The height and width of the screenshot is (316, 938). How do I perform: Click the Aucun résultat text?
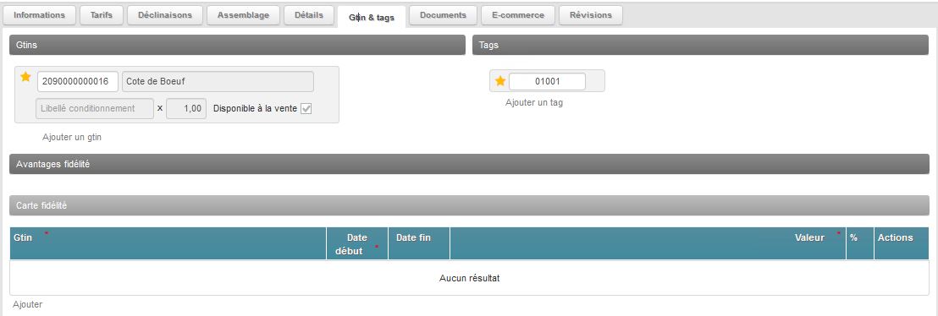(470, 278)
